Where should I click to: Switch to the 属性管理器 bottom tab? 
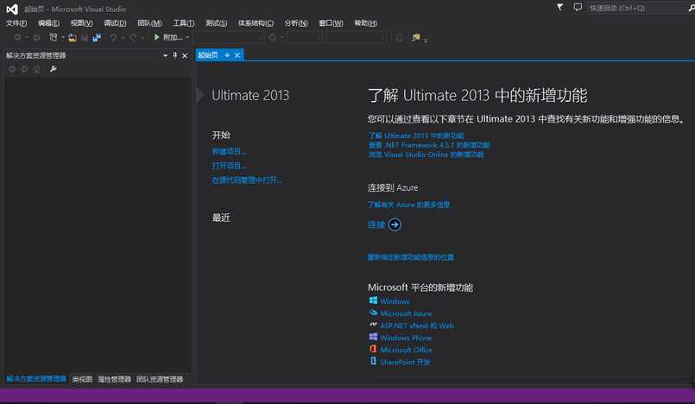pos(114,379)
